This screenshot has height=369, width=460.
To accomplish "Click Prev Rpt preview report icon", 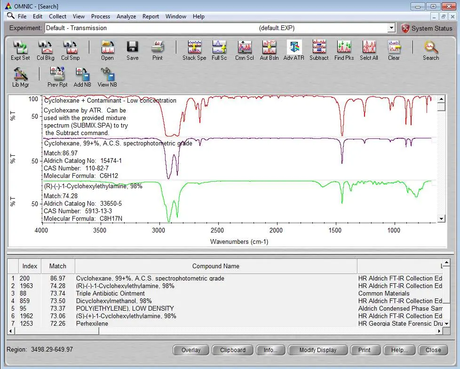I will point(57,77).
